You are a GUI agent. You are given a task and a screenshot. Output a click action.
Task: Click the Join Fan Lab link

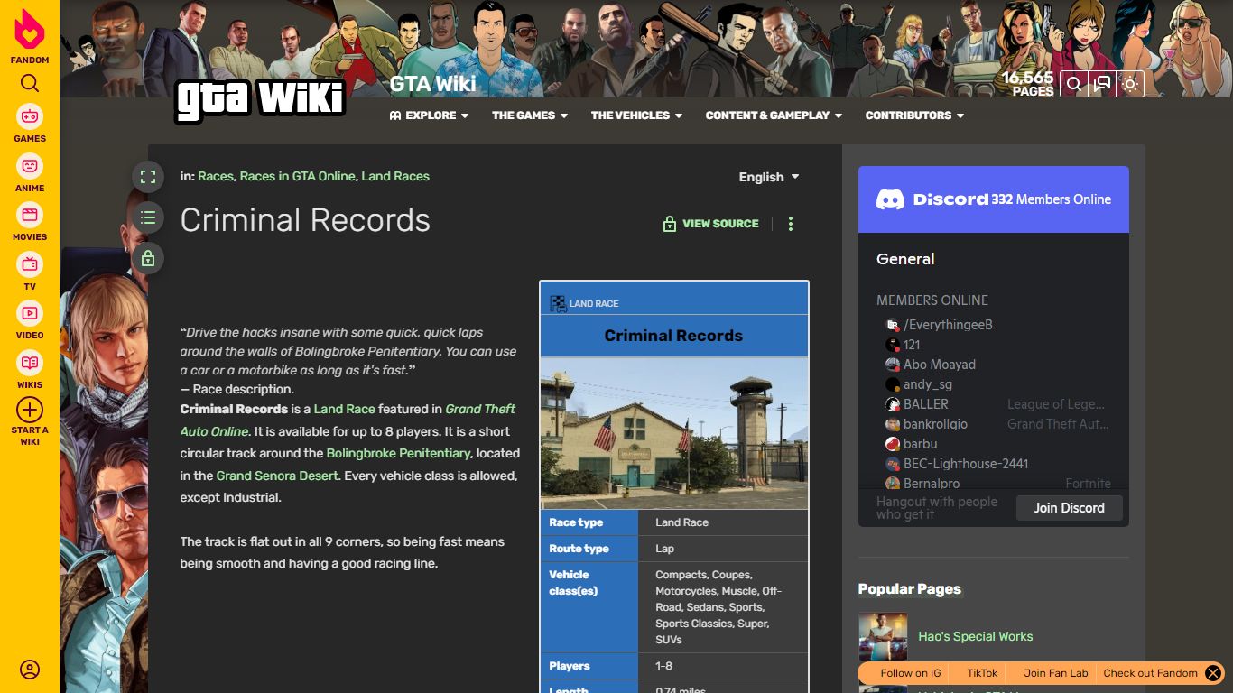[x=1056, y=673]
